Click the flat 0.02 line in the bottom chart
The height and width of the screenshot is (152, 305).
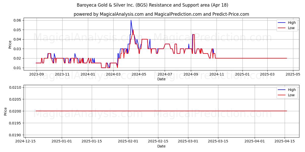point(161,111)
